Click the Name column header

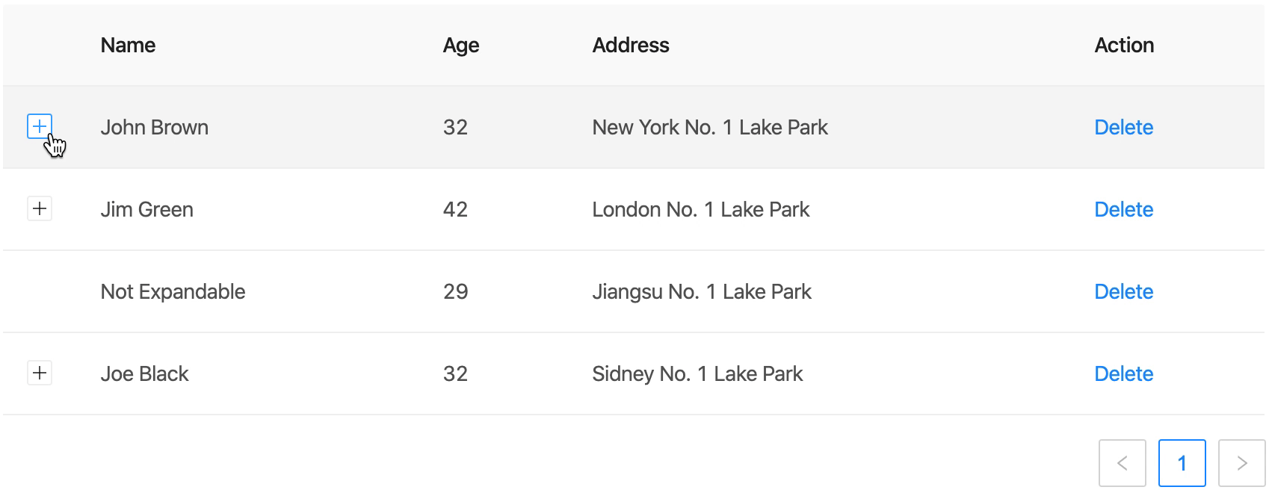click(x=128, y=45)
